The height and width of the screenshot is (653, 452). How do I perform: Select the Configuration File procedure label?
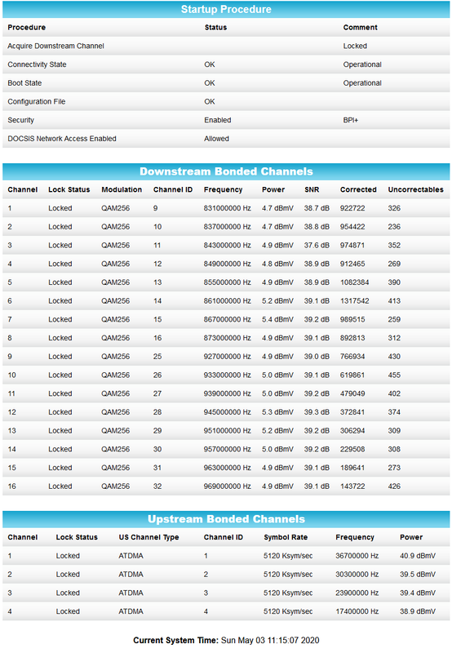pos(37,101)
